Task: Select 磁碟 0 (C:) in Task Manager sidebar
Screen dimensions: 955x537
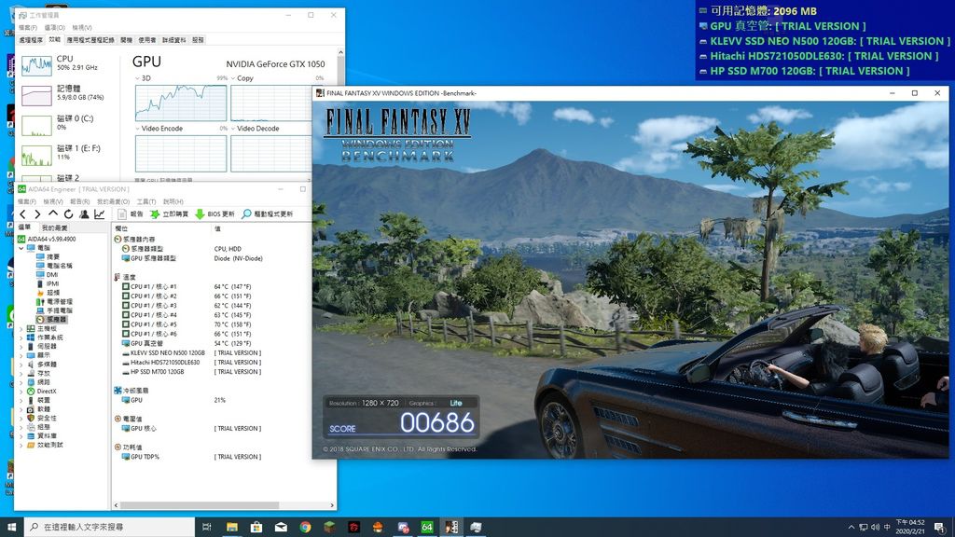Action: pyautogui.click(x=67, y=124)
